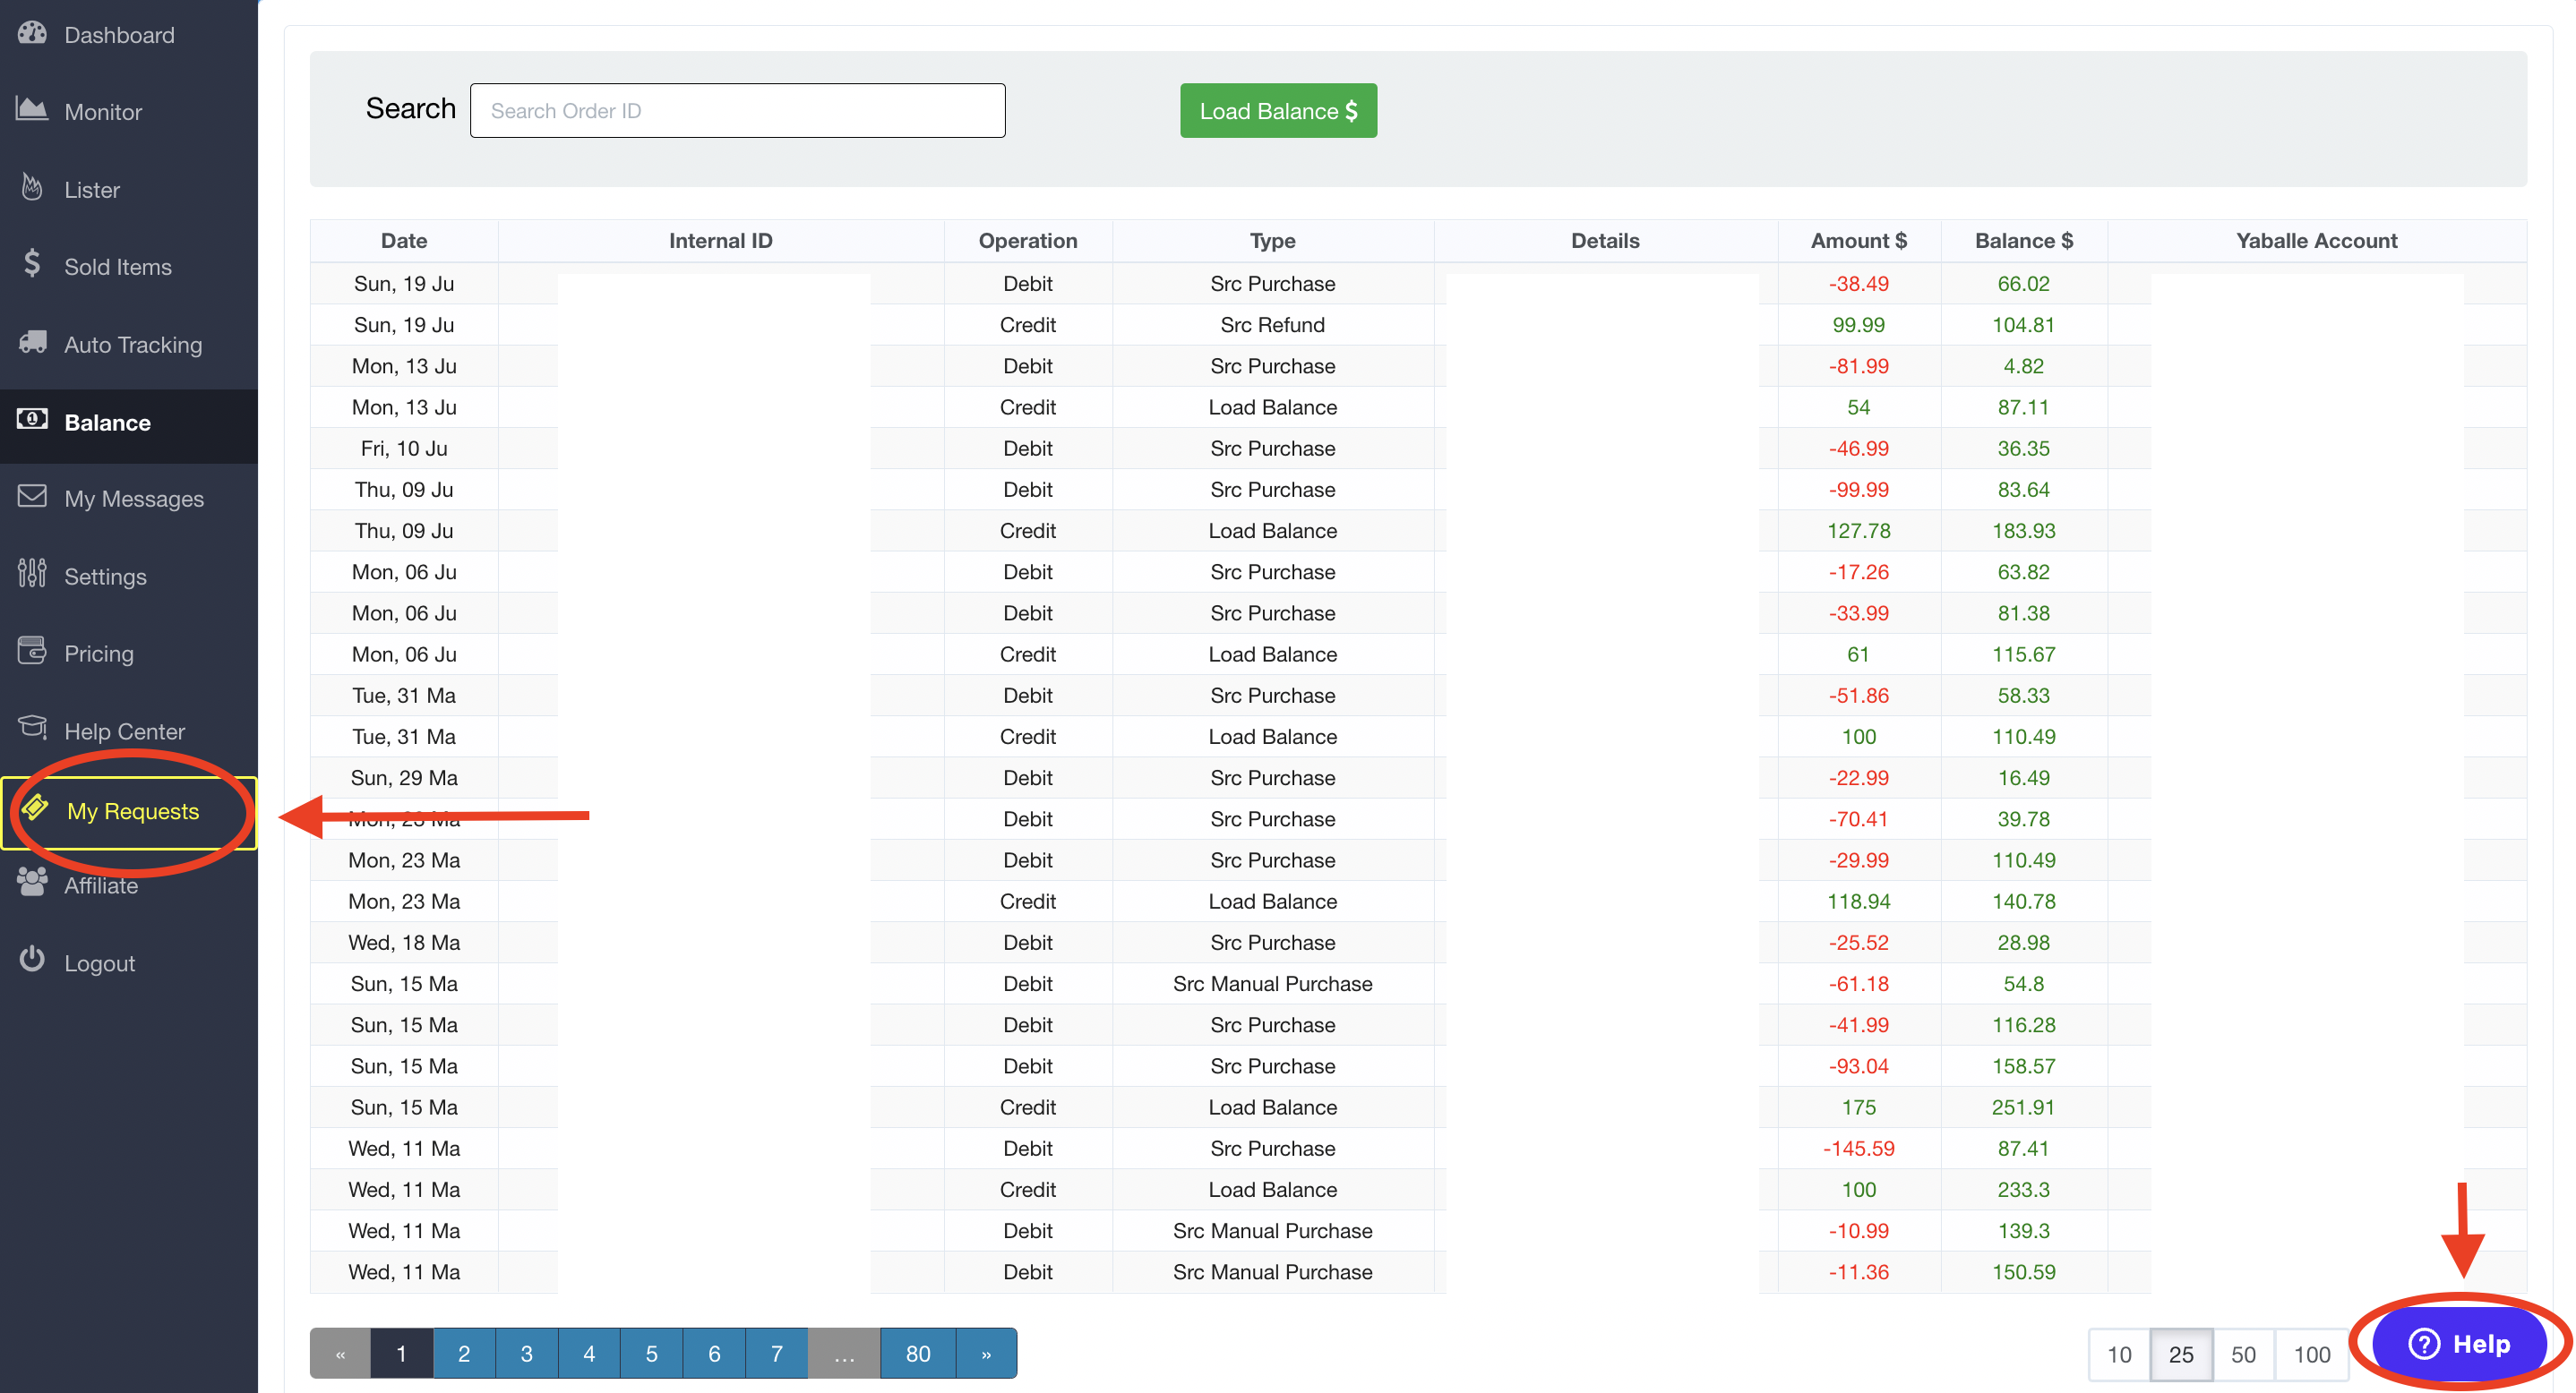This screenshot has width=2576, height=1393.
Task: Click the Fri, 10 Ju date cell
Action: coord(404,449)
